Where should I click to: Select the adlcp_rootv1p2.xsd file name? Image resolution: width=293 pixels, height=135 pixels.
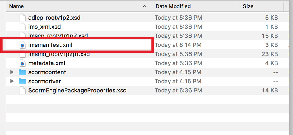pos(55,18)
